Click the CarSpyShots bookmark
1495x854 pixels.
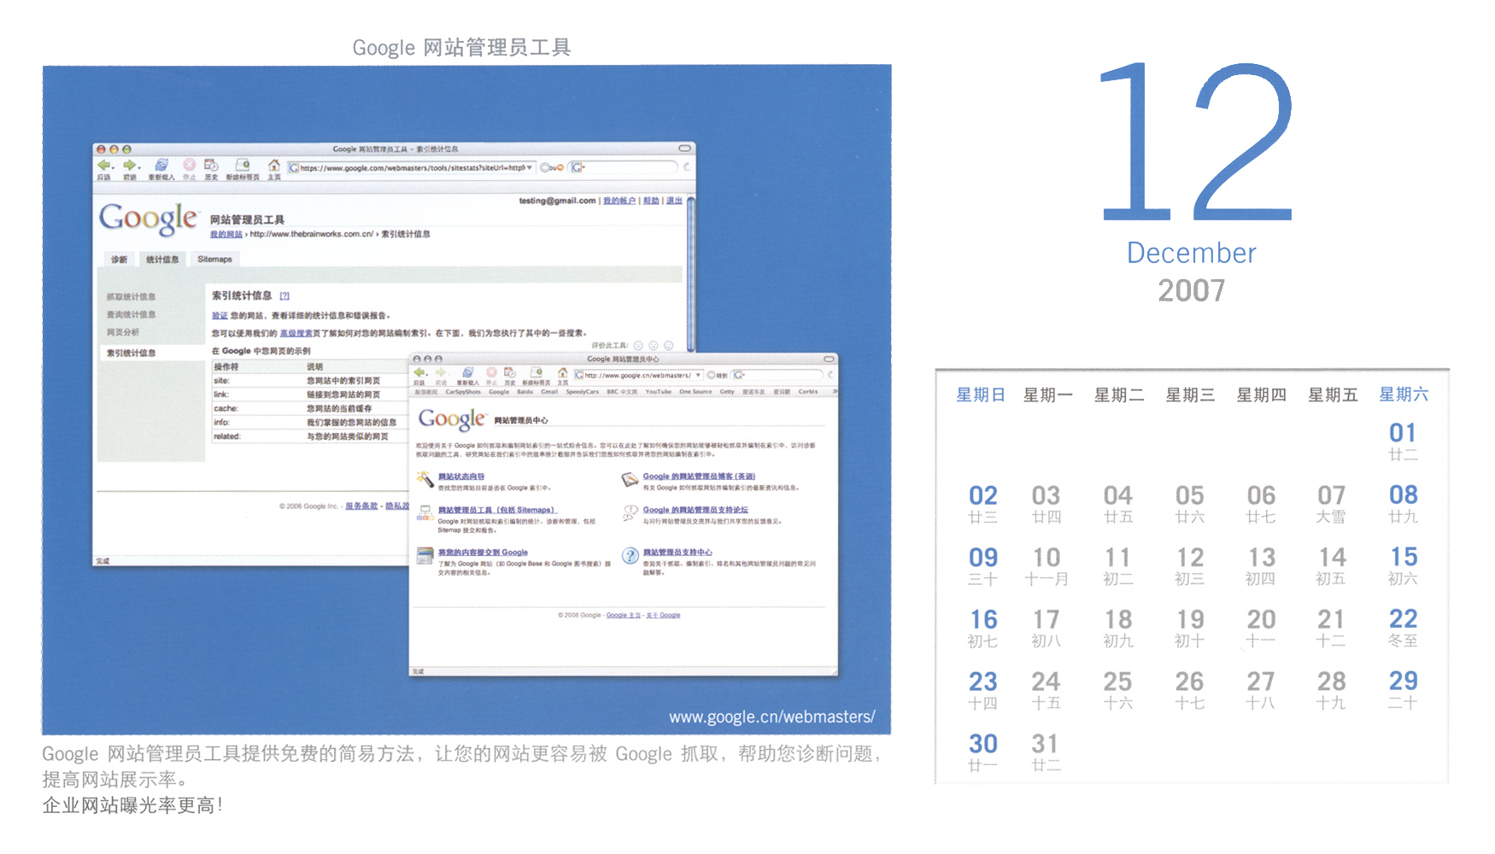tap(463, 392)
